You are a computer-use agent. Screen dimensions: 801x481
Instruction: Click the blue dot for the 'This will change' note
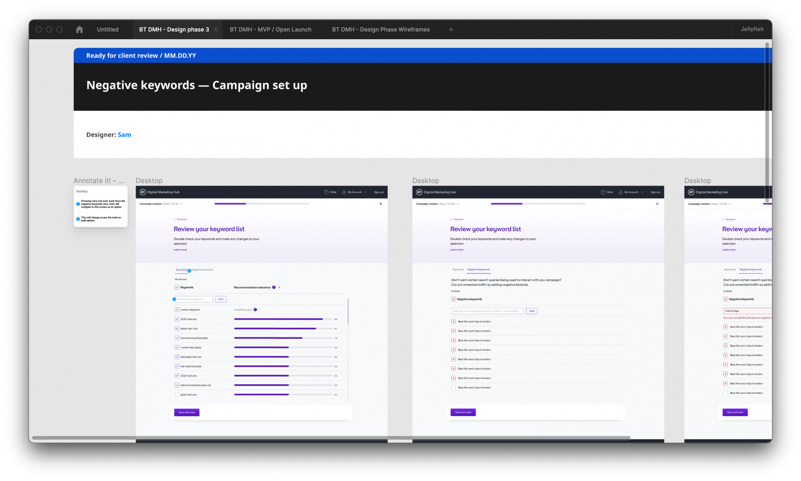78,219
